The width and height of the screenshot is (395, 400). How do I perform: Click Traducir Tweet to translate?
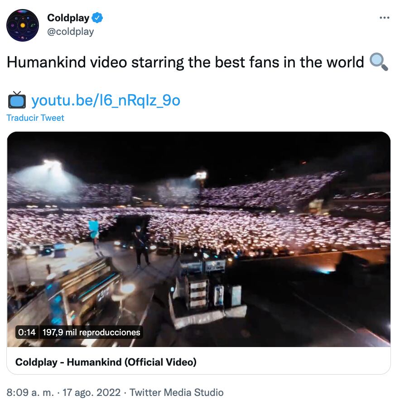click(x=35, y=118)
